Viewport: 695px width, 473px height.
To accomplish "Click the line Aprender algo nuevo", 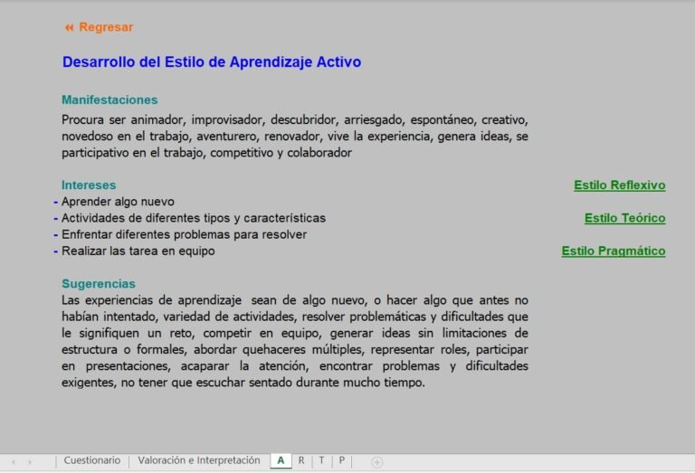I will [x=118, y=202].
